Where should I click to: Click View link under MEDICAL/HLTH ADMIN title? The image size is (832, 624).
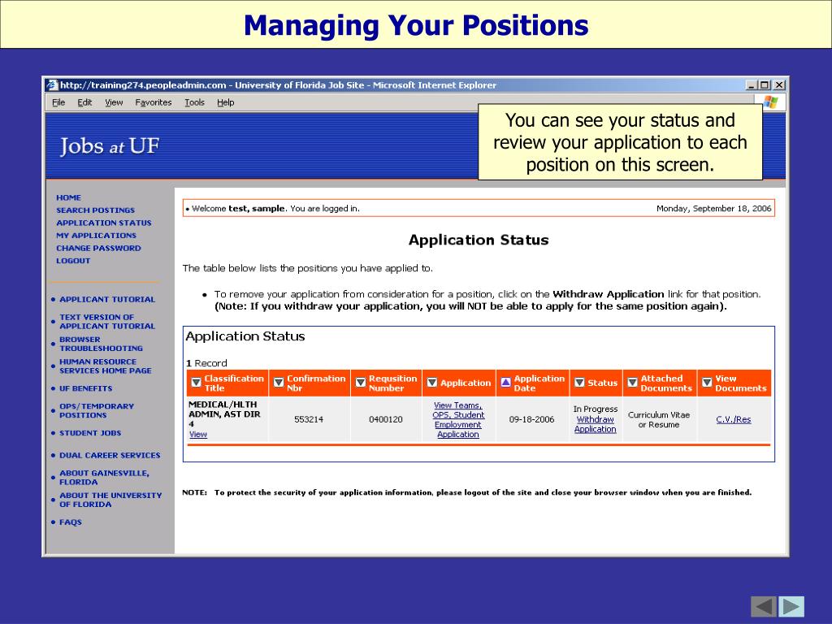coord(198,434)
